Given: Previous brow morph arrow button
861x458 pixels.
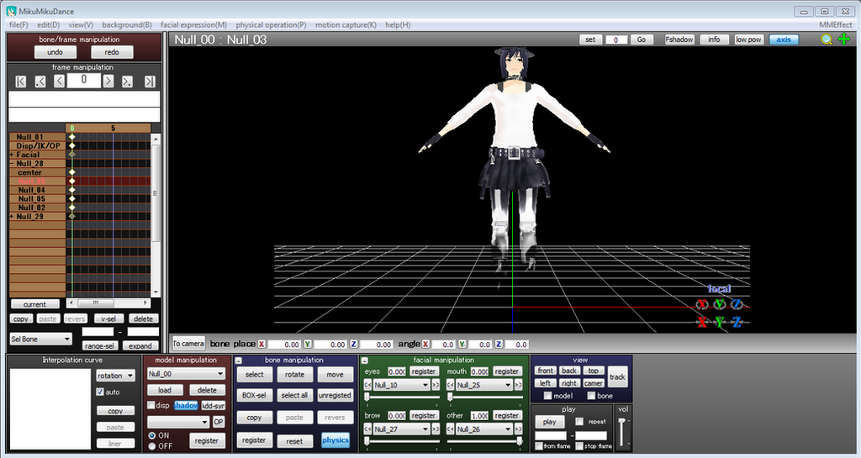Looking at the screenshot, I should pos(368,429).
